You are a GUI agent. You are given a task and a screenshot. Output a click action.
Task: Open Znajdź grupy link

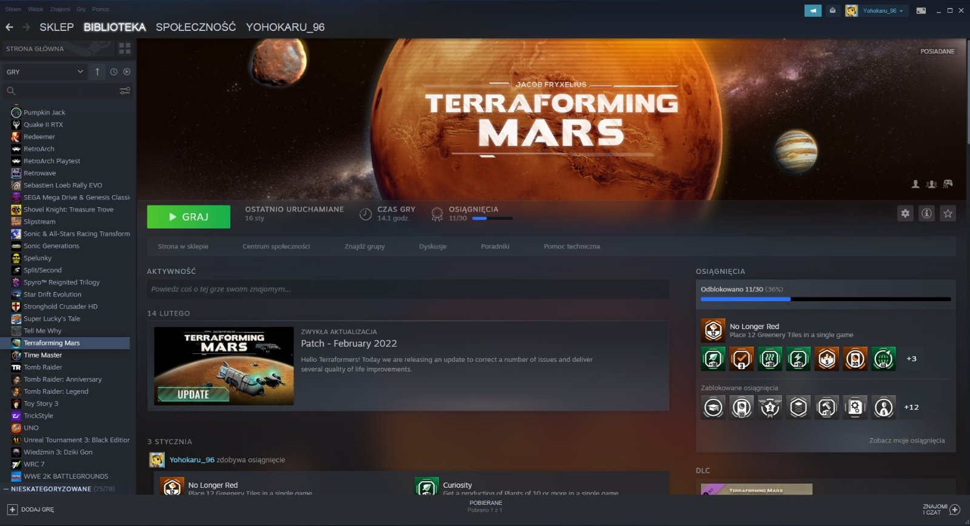coord(364,247)
